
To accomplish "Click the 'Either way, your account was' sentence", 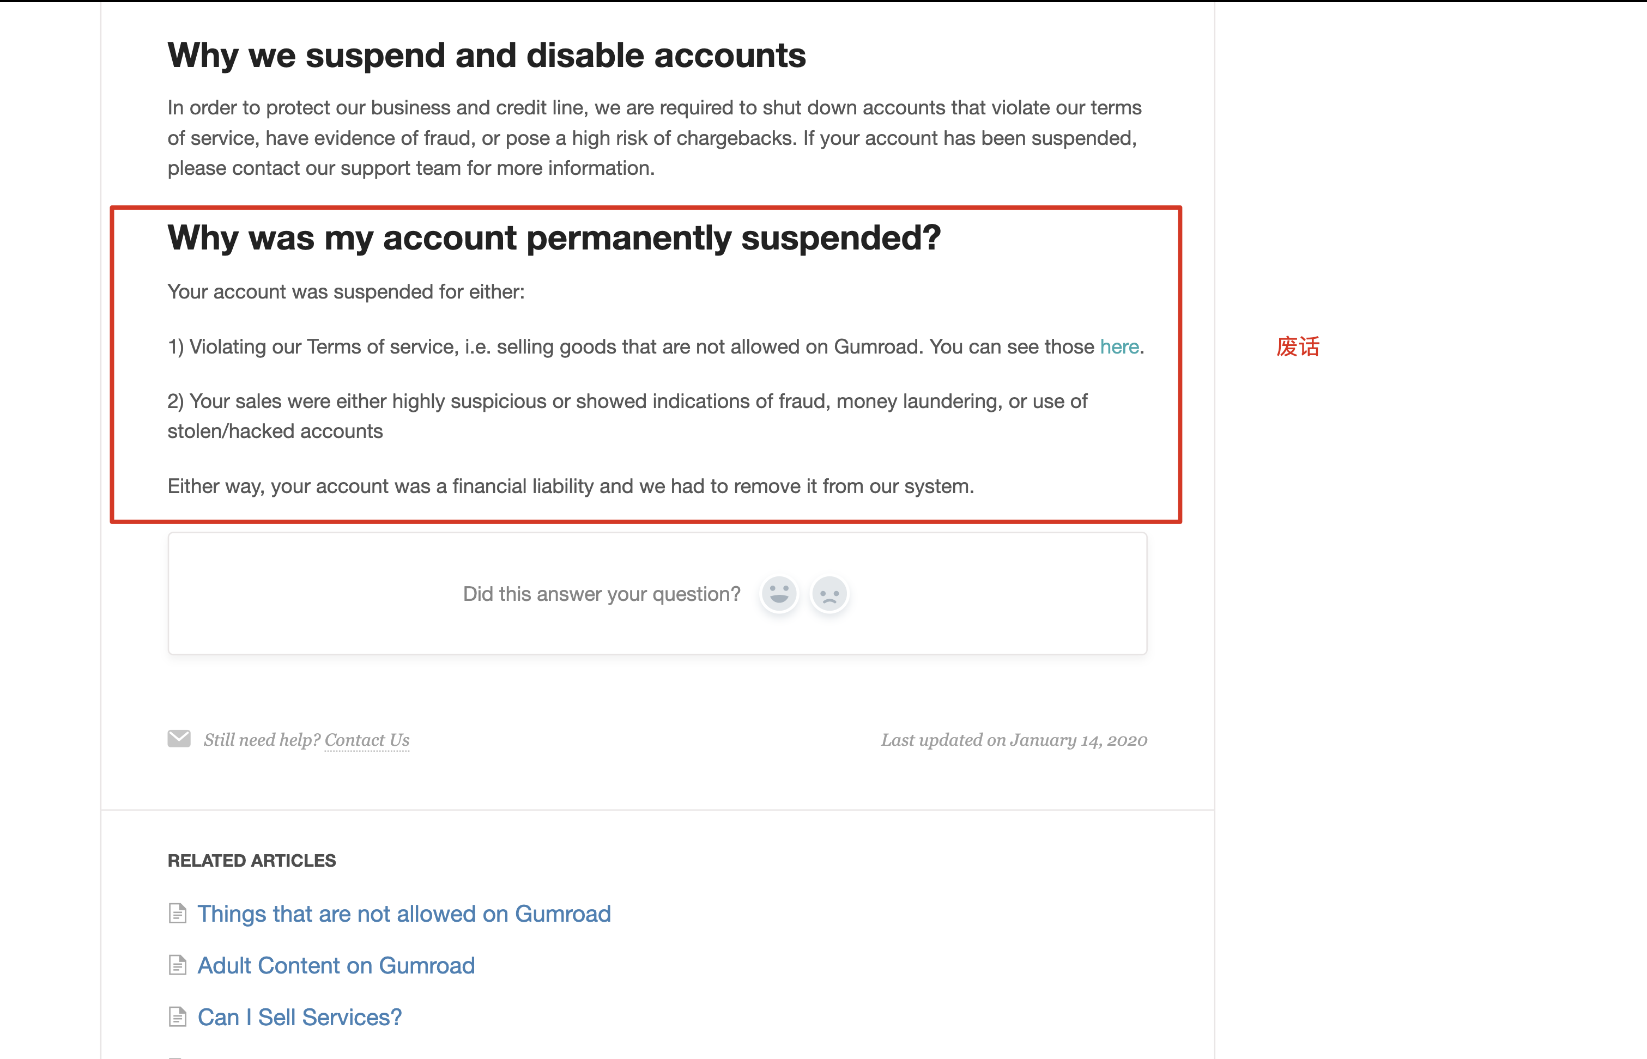I will [x=570, y=486].
